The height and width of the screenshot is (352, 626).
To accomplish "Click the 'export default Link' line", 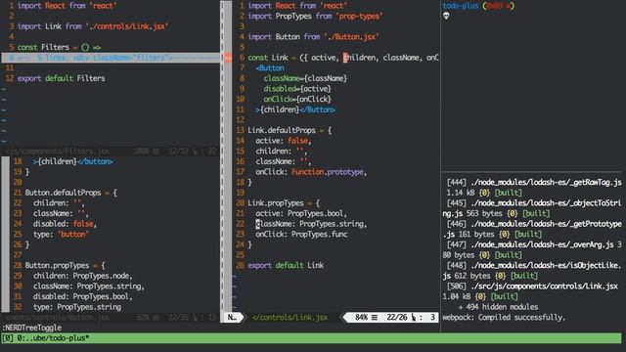I will pyautogui.click(x=286, y=265).
